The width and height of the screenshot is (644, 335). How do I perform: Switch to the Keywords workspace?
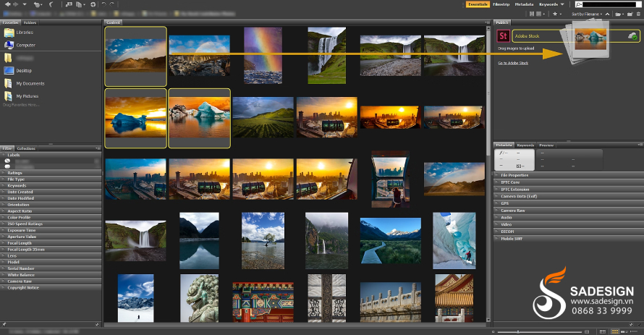(x=548, y=4)
